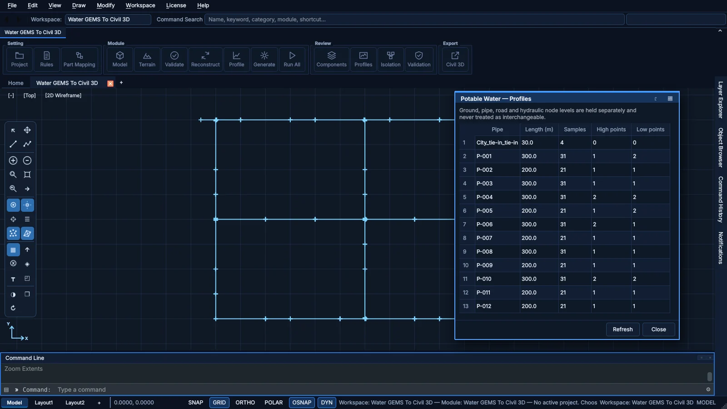This screenshot has height=409, width=727.
Task: Open the [Top] view dropdown
Action: pos(30,95)
